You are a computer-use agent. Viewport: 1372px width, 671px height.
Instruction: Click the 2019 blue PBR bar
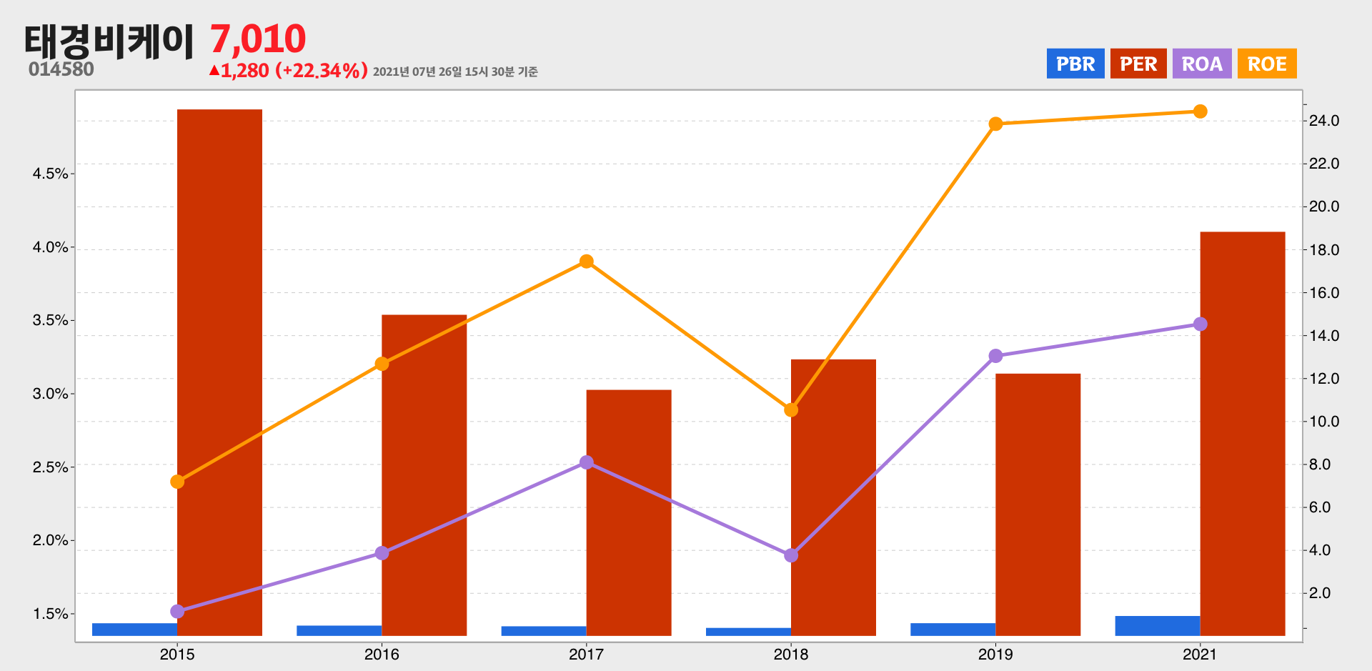[953, 630]
